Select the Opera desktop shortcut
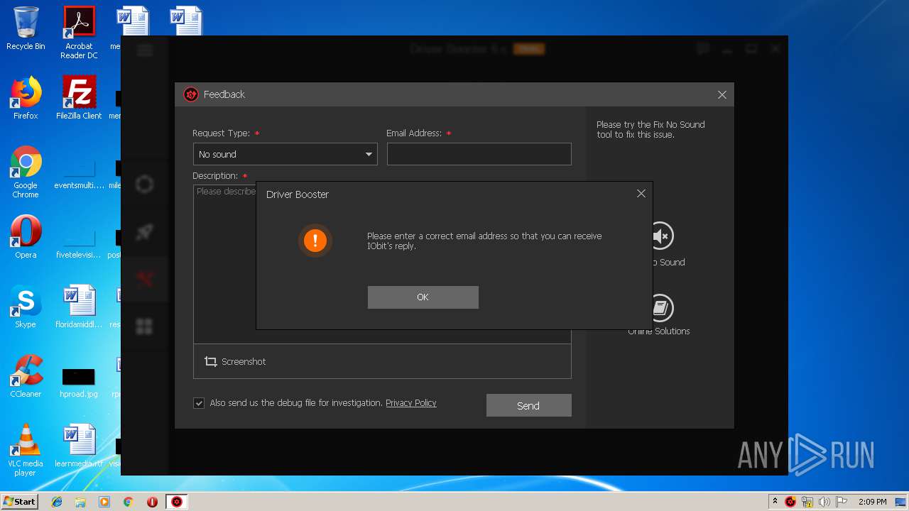Image resolution: width=909 pixels, height=511 pixels. pos(26,237)
